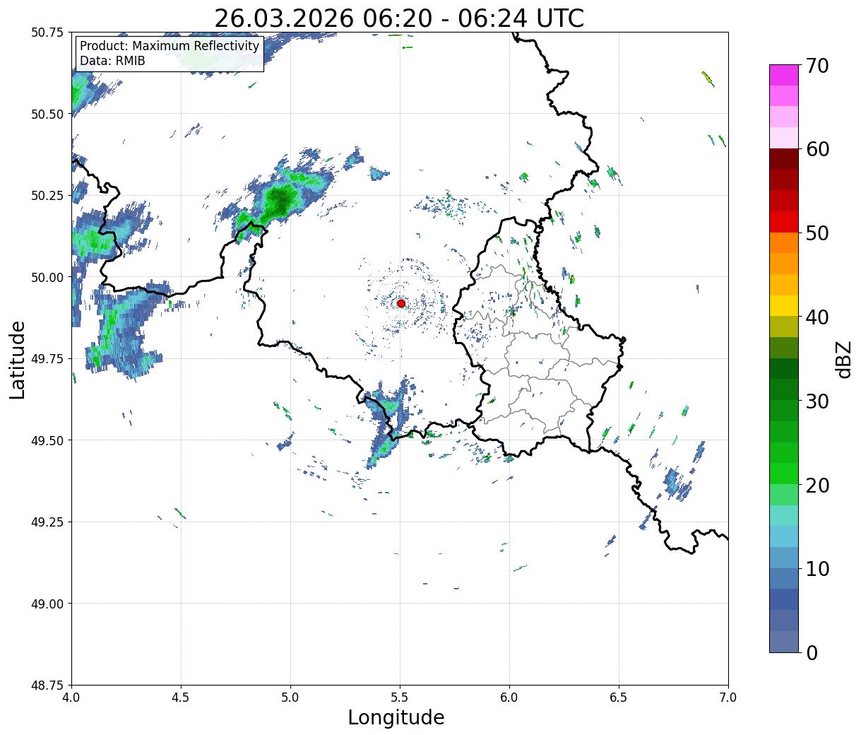
Task: Click the magenta top colorbar segment
Action: click(784, 75)
